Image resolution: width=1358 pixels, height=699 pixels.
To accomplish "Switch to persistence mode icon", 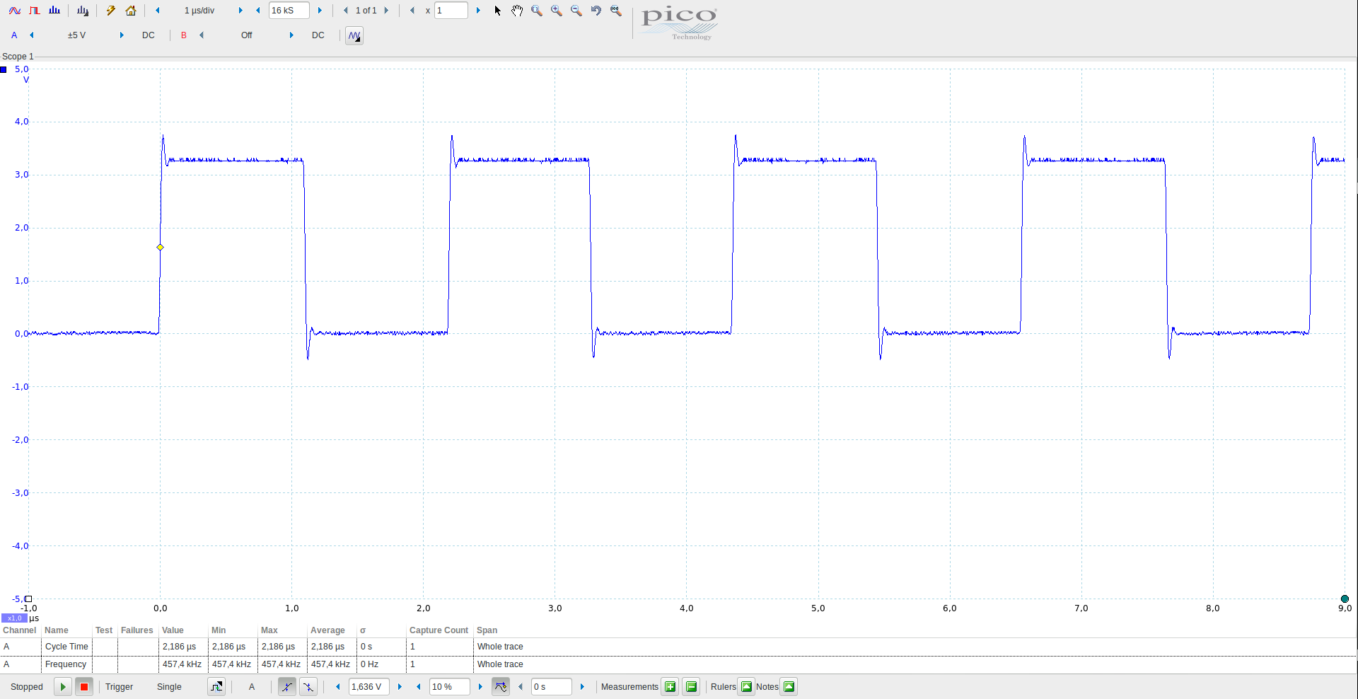I will coord(34,11).
